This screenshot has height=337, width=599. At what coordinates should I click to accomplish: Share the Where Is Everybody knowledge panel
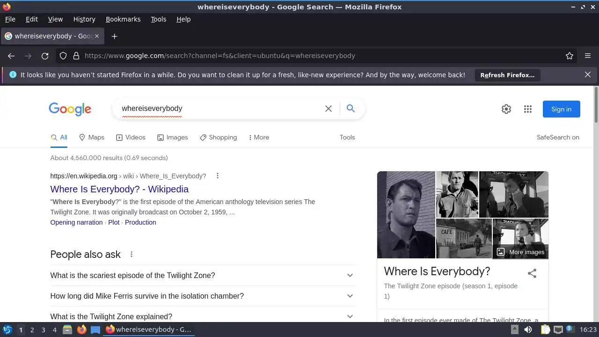(532, 273)
